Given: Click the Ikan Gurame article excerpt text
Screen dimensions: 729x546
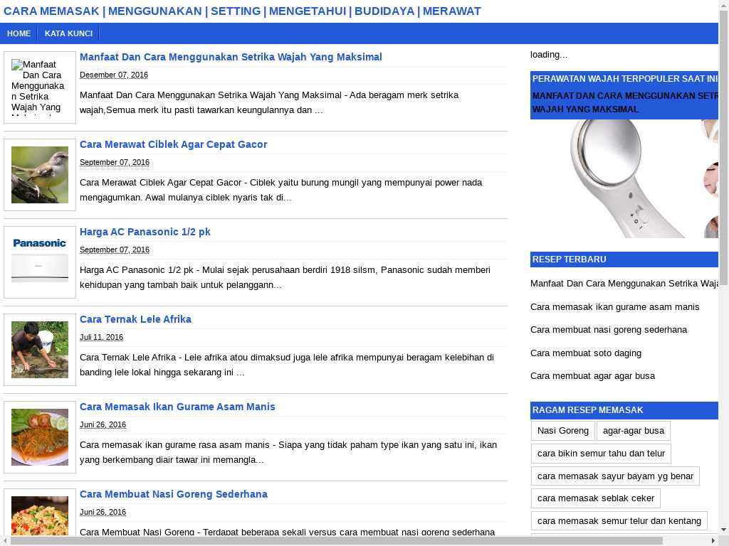Looking at the screenshot, I should (x=288, y=452).
